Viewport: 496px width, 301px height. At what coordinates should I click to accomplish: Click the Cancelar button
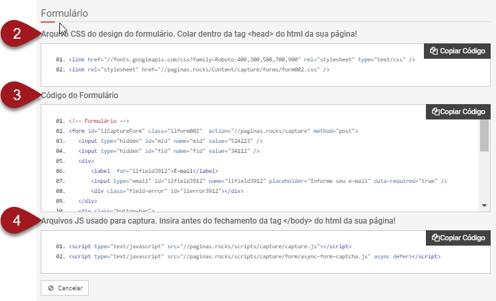tap(65, 288)
